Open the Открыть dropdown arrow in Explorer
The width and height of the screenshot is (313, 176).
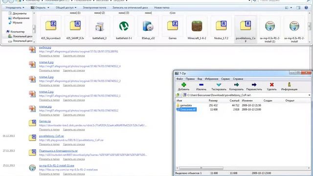pyautogui.click(x=48, y=8)
